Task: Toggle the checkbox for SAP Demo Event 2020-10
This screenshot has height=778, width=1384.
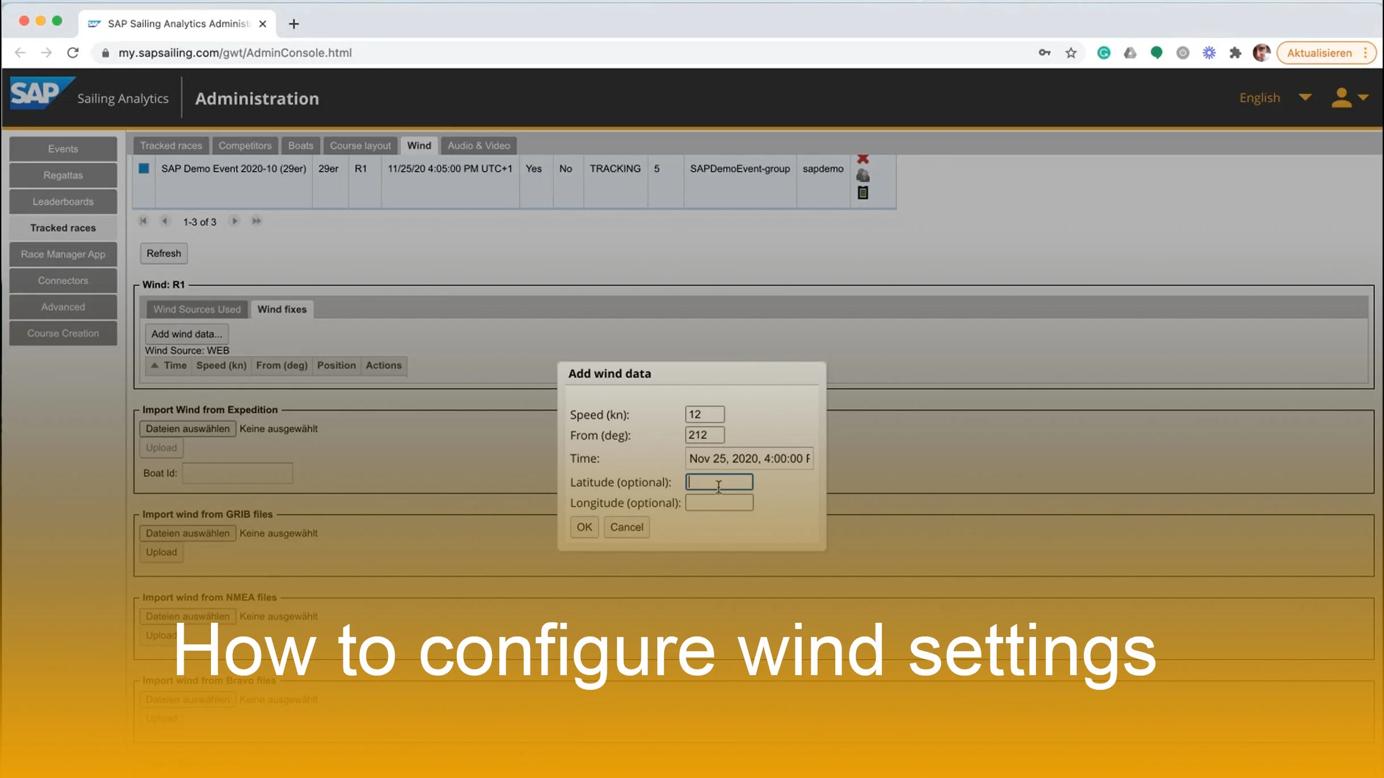Action: coord(143,168)
